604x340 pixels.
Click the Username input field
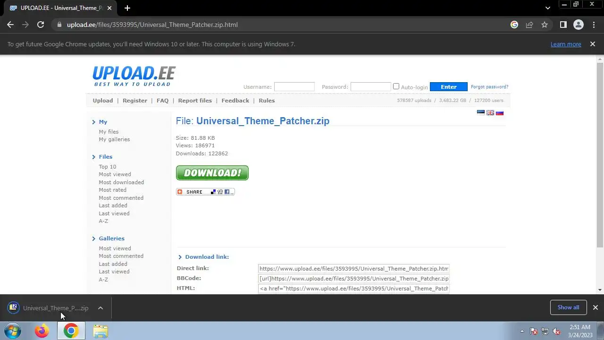294,87
